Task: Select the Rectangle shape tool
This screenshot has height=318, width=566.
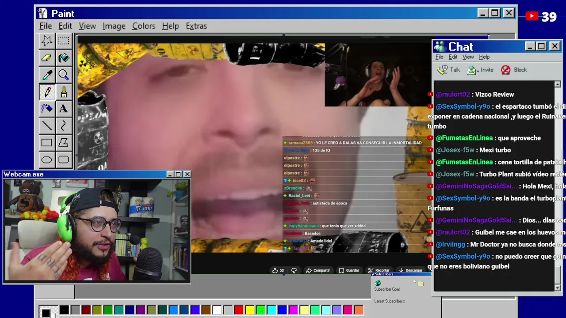Action: [46, 143]
